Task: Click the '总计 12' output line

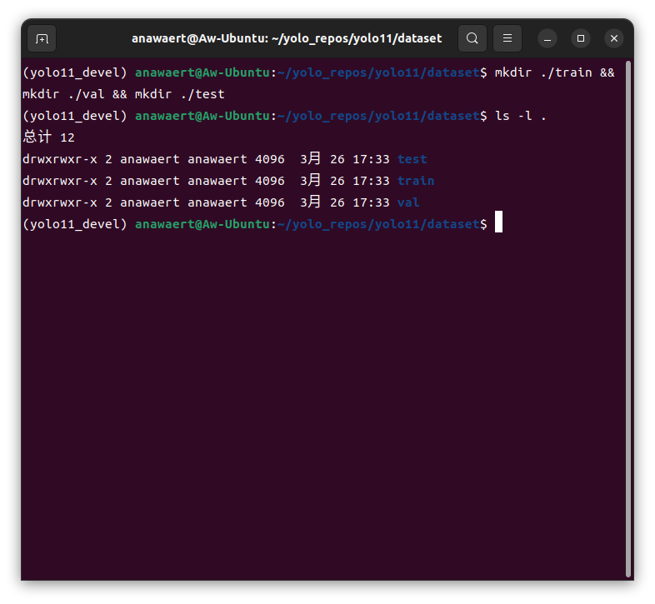Action: pos(49,137)
